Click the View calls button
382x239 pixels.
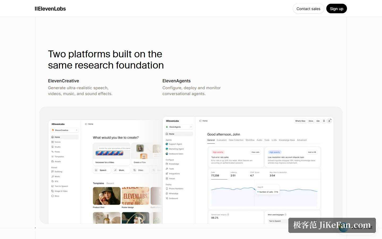coord(255,152)
